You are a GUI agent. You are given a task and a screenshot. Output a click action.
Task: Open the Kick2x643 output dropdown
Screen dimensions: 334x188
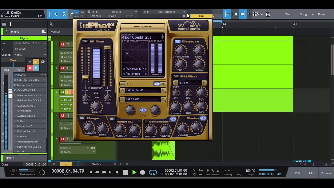(x=22, y=43)
